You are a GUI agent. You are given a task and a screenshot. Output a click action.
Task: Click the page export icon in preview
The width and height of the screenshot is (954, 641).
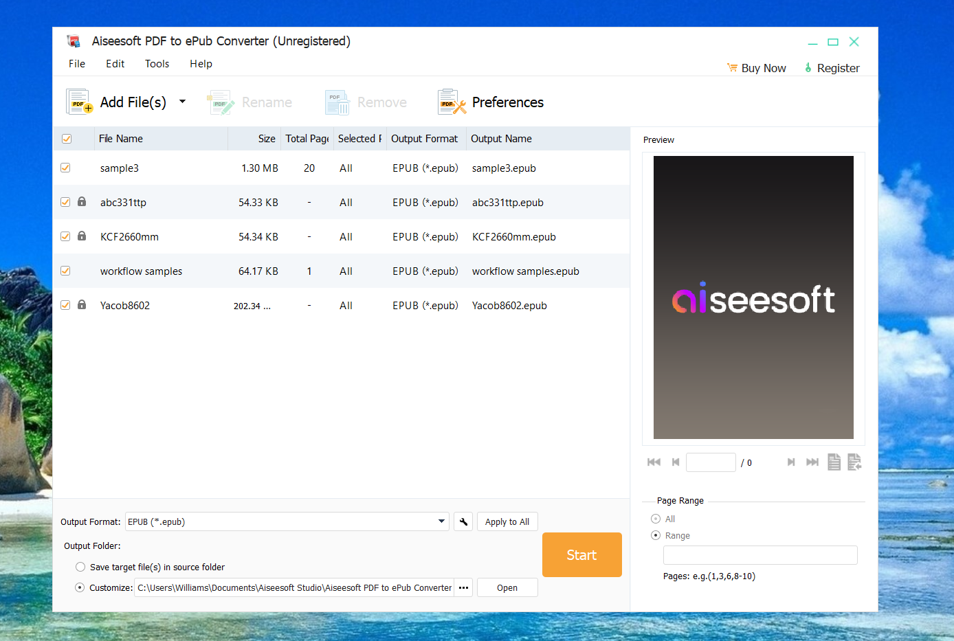[854, 462]
